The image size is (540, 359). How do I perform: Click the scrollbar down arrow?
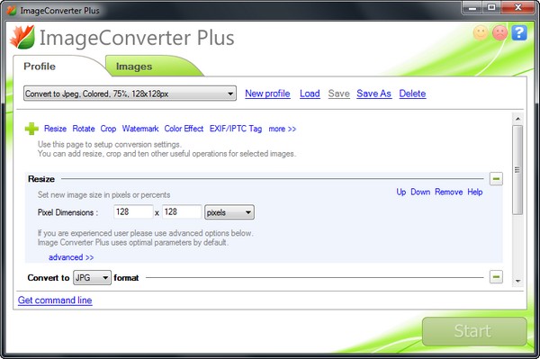(517, 281)
